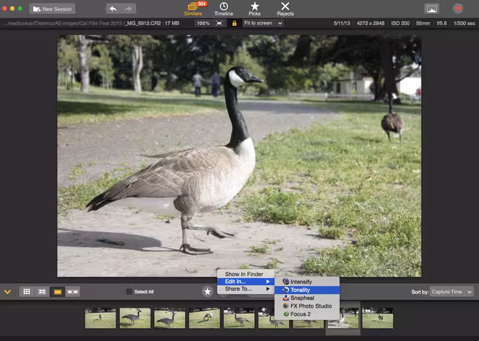This screenshot has width=479, height=341.
Task: Click the main goose photo preview
Action: tap(239, 156)
